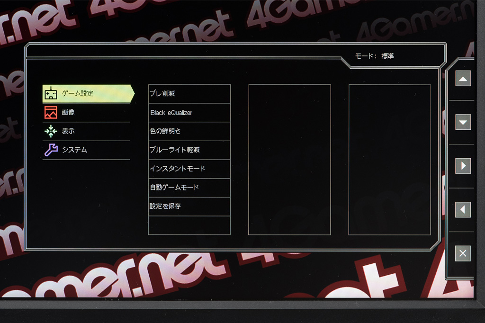Screen dimensions: 485x323
Task: Choose the 色の鮮明さ setting
Action: pyautogui.click(x=189, y=132)
